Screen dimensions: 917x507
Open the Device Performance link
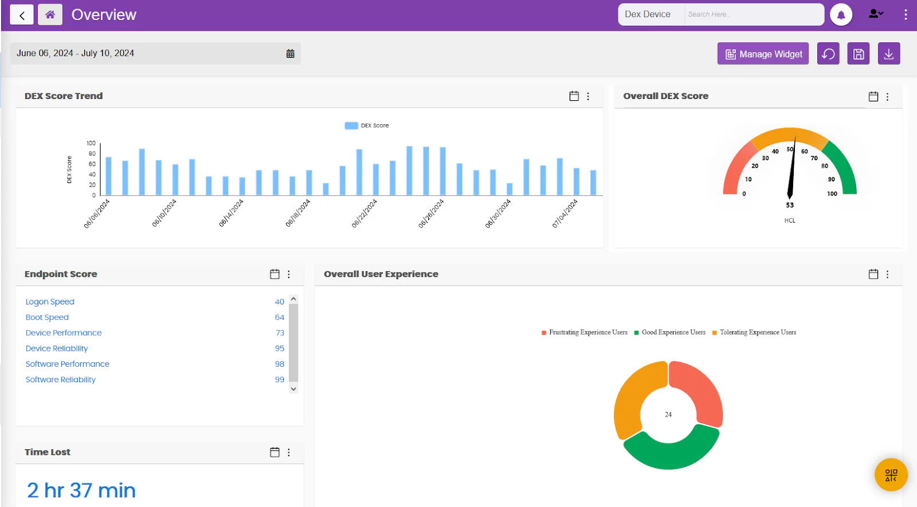64,332
